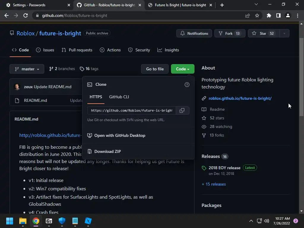Open the Roblox organization link

(x=26, y=33)
